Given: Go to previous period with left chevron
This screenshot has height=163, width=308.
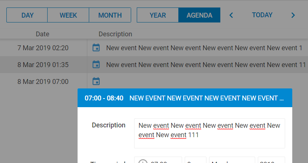Looking at the screenshot, I should click(x=231, y=15).
